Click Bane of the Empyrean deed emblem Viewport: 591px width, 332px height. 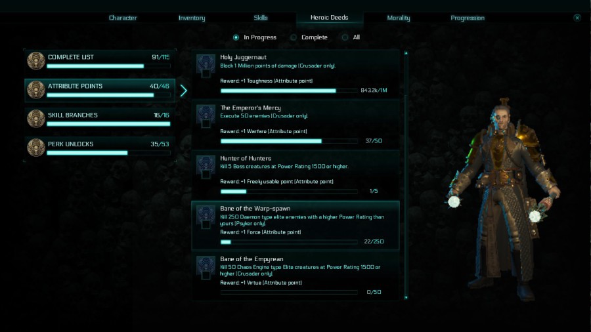point(206,268)
